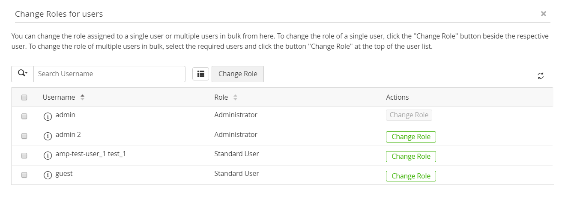Click the info icon beside admin

point(48,116)
